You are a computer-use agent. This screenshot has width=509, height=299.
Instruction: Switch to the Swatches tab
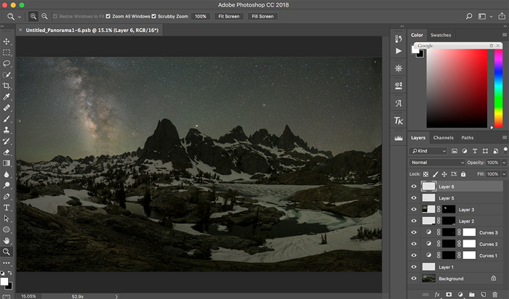[x=441, y=35]
